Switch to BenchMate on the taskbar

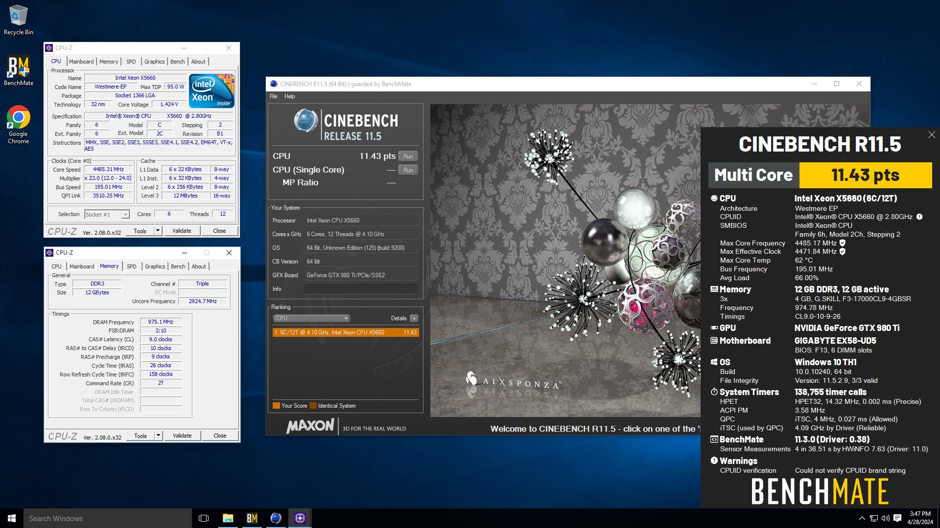click(x=252, y=518)
